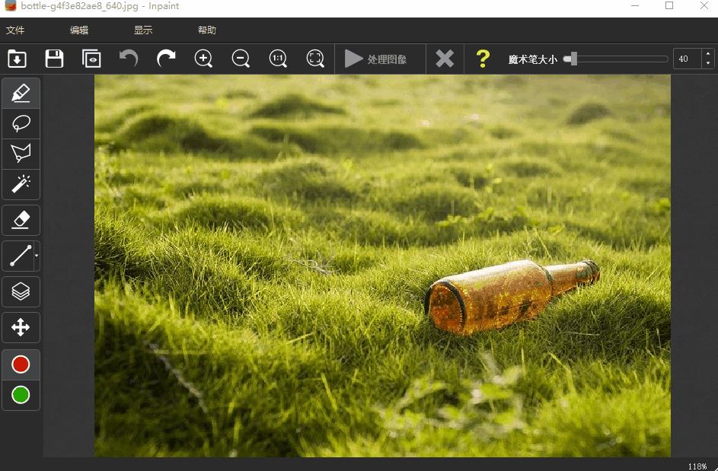
Task: Choose the red mask color
Action: 21,364
